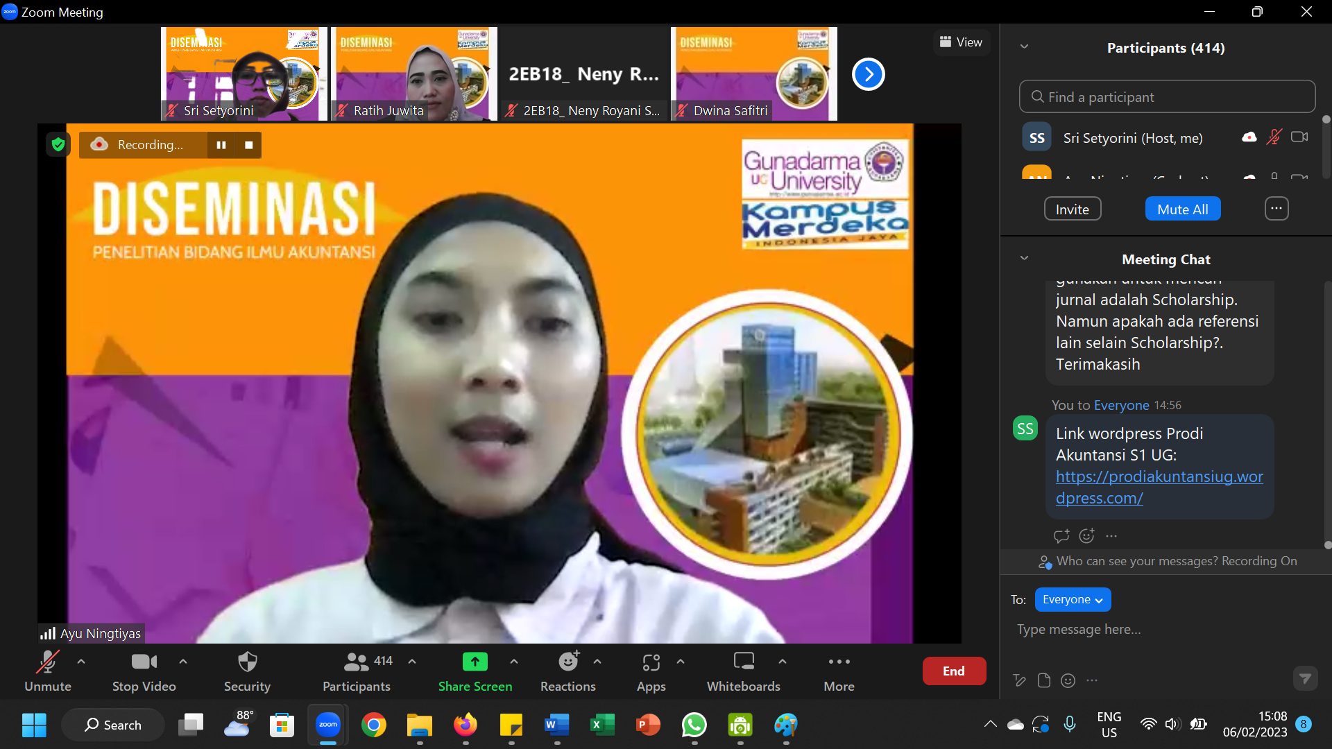
Task: Show hidden system tray icons
Action: coord(990,725)
